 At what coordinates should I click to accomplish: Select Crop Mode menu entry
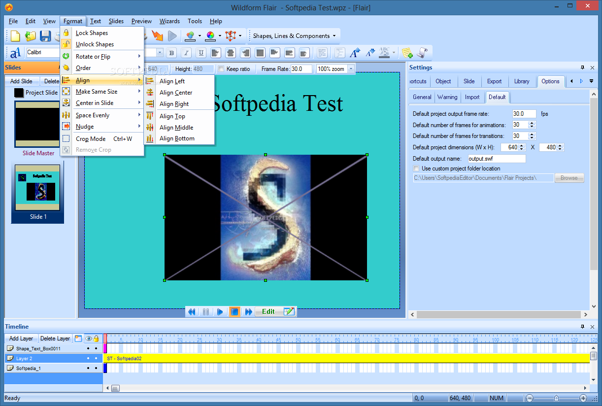coord(102,138)
